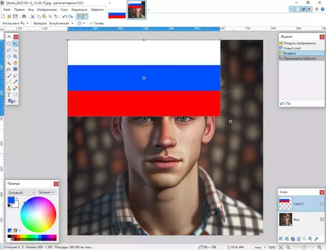Toggle the Layers window icon at top right
The height and width of the screenshot is (250, 326).
coord(303,9)
